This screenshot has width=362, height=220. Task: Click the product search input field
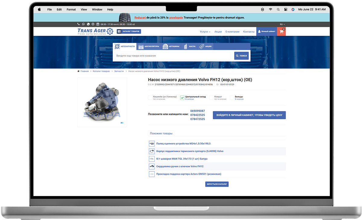point(172,56)
